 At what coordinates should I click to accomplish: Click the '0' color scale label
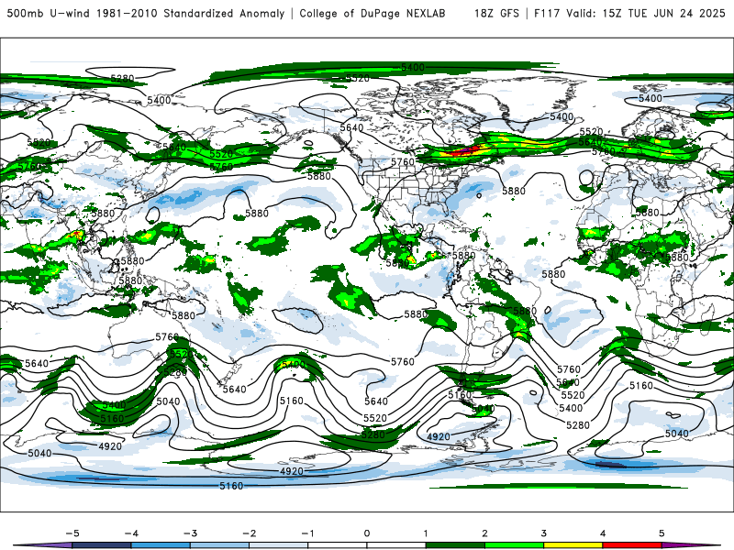[x=367, y=533]
